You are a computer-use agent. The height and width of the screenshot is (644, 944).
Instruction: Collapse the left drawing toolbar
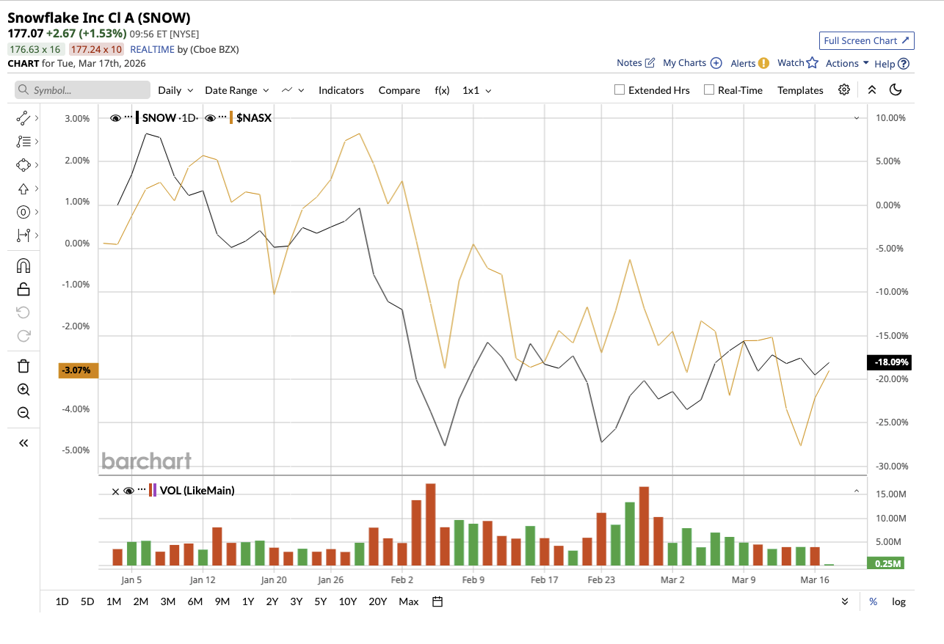[23, 443]
